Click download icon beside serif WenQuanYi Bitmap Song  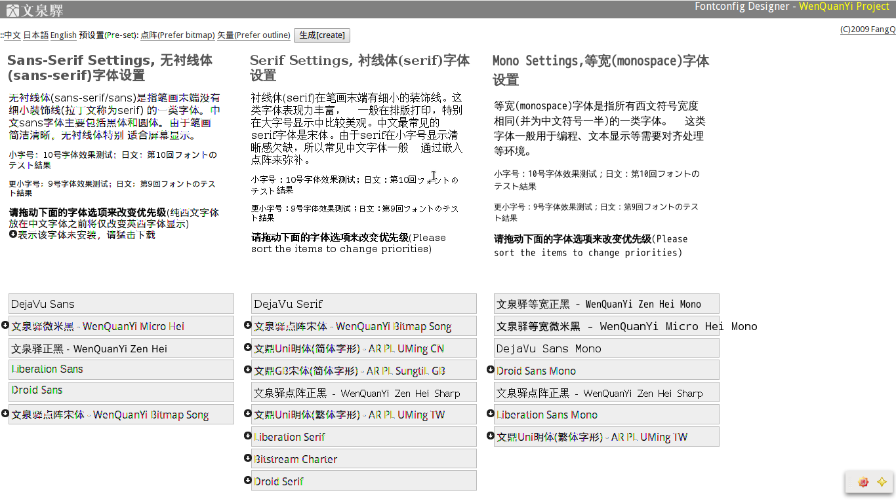[248, 325]
